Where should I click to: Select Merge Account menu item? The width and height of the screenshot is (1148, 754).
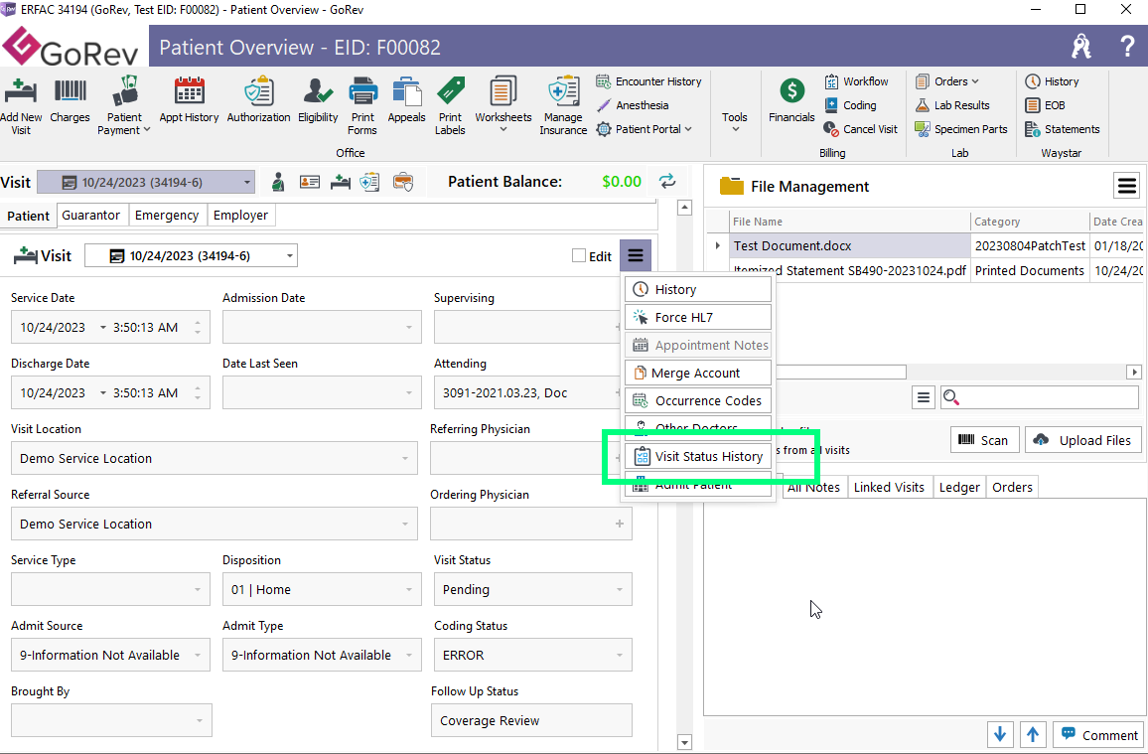[698, 373]
